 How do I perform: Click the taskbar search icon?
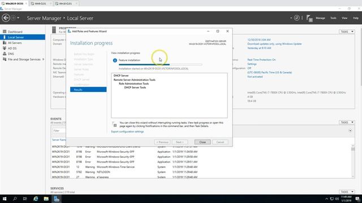15,199
